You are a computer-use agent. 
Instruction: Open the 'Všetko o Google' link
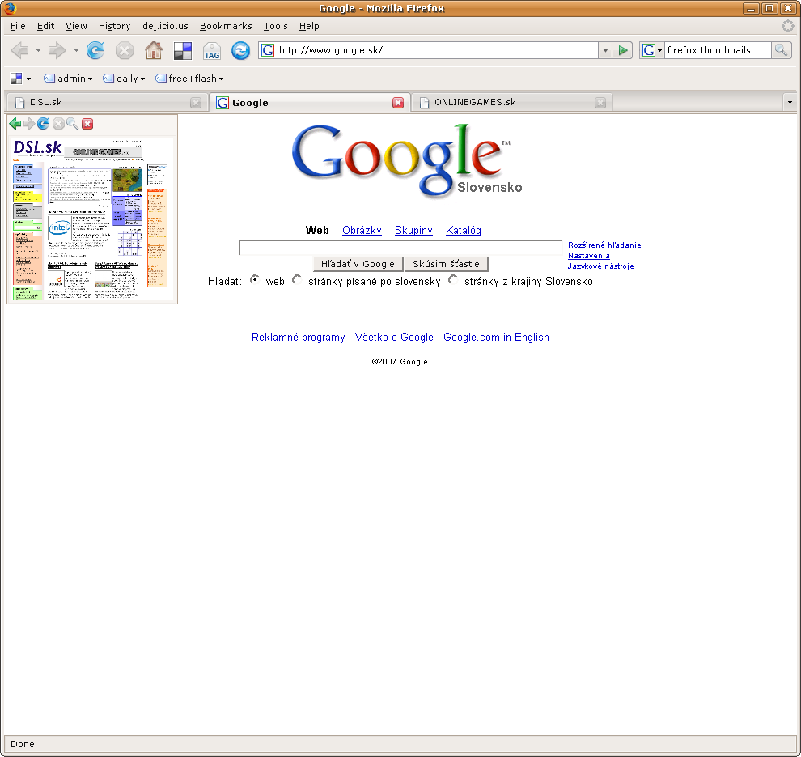(394, 337)
